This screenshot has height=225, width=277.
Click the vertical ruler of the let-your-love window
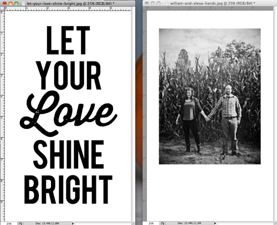pos(2,116)
